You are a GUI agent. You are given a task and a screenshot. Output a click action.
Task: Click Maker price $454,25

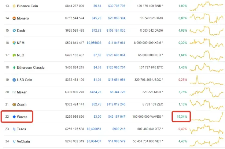96,92
